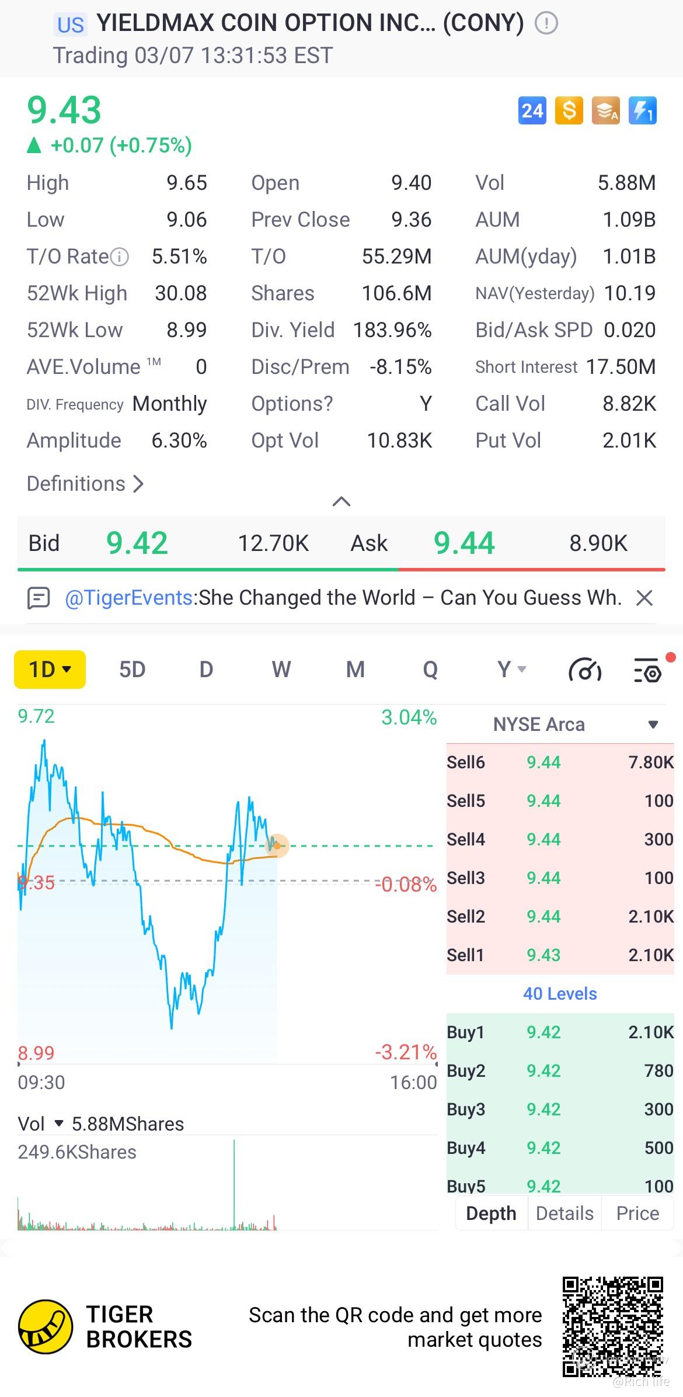683x1397 pixels.
Task: Open the 1D timeframe dropdown
Action: point(50,670)
